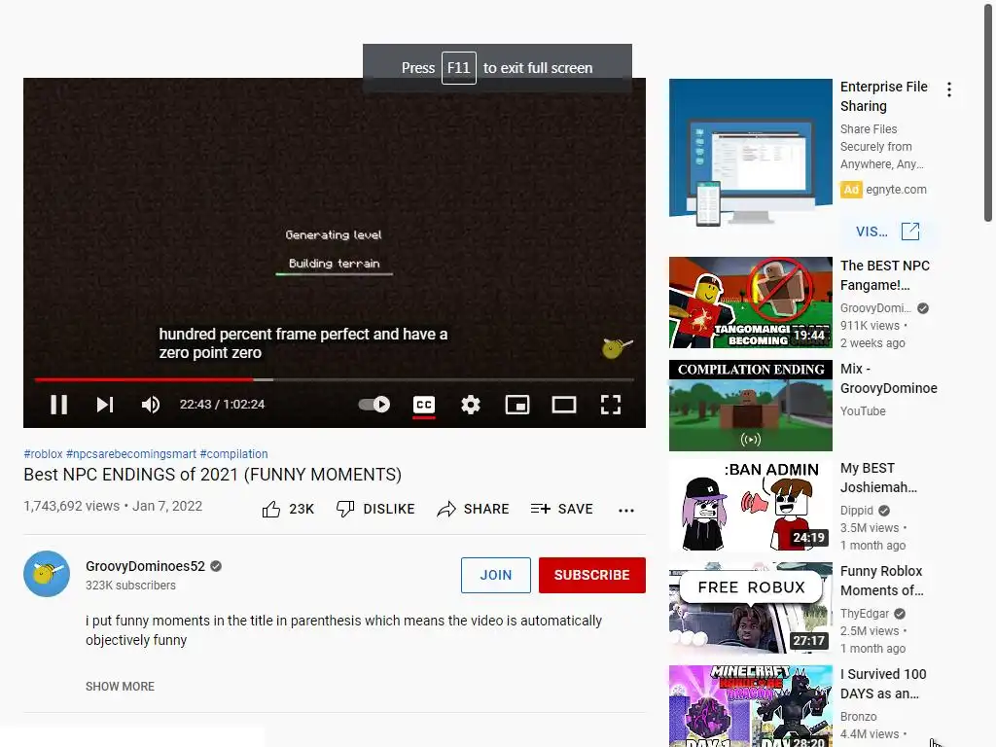Click the red SUBSCRIBE button
996x747 pixels.
point(592,575)
